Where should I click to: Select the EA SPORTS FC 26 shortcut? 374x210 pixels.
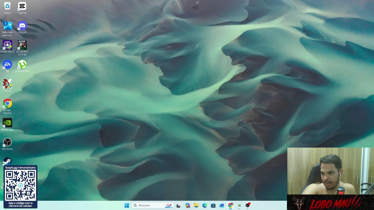[x=22, y=48]
